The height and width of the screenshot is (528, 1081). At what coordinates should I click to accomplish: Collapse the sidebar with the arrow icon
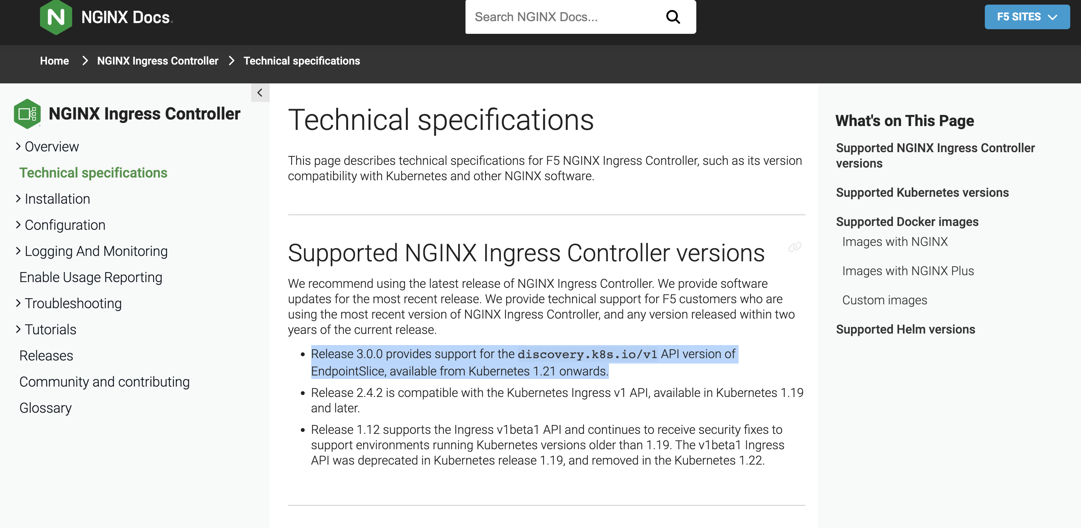click(x=260, y=93)
